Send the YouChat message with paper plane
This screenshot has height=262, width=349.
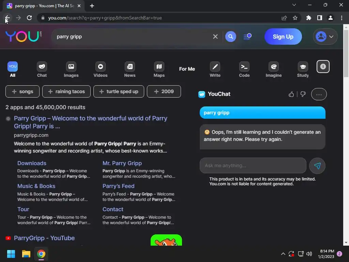coord(317,165)
